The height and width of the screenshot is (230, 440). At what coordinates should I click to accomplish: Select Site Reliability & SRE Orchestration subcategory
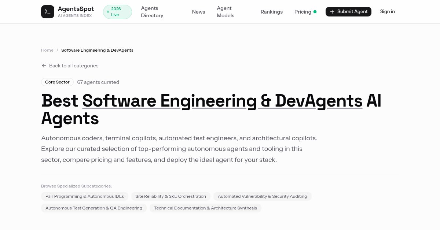pos(171,196)
